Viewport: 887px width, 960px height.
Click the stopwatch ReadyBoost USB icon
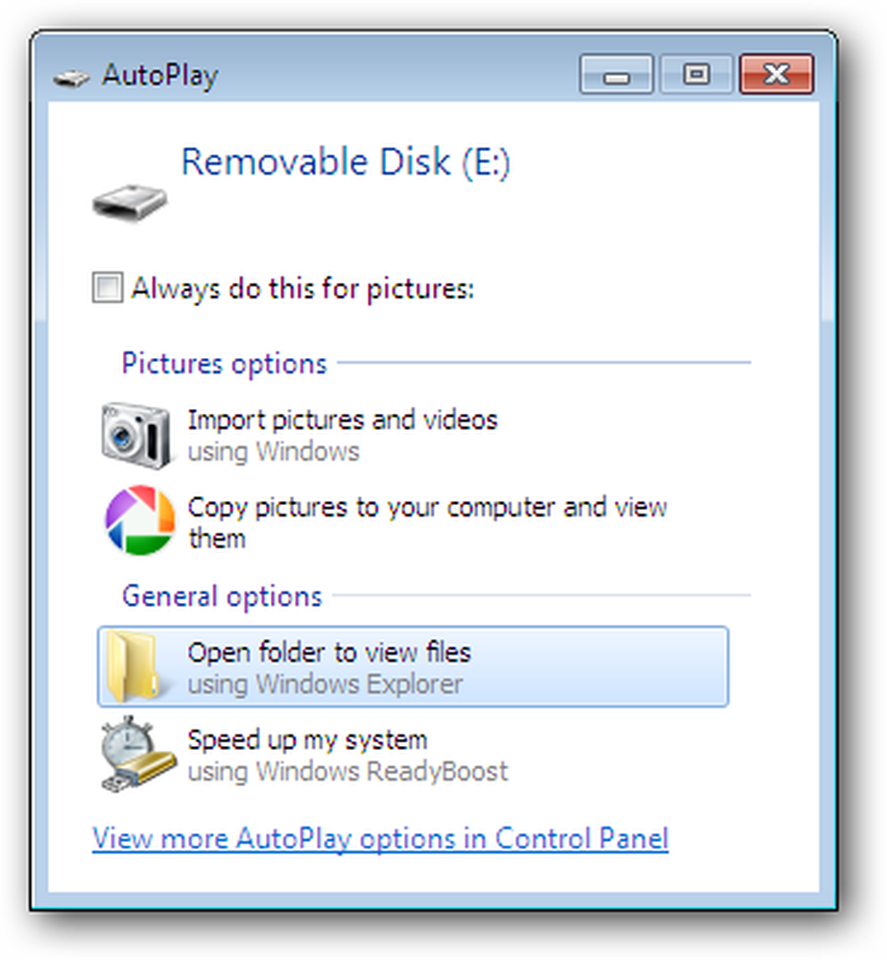click(137, 755)
